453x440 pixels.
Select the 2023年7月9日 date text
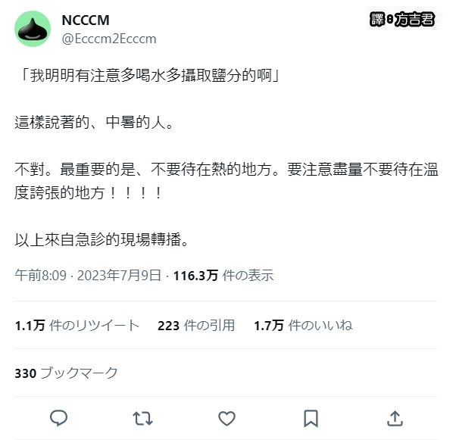click(x=119, y=275)
